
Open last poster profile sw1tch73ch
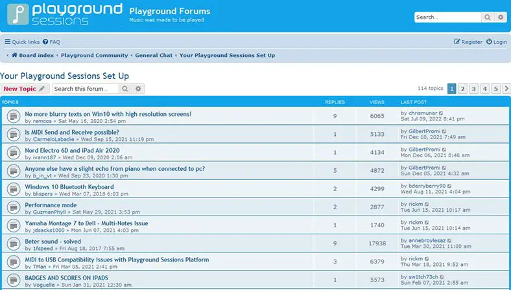click(423, 277)
